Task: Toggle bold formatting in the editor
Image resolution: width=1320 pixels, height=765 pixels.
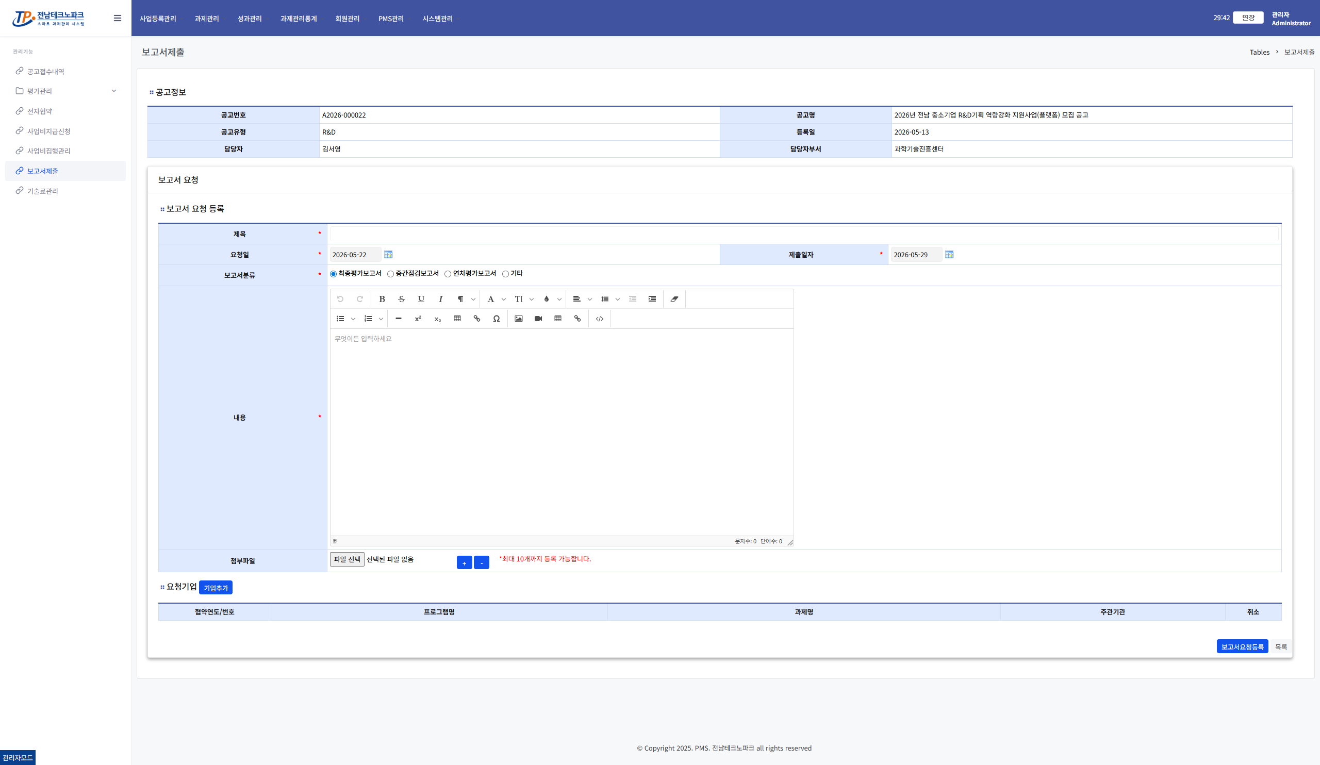Action: pyautogui.click(x=382, y=299)
